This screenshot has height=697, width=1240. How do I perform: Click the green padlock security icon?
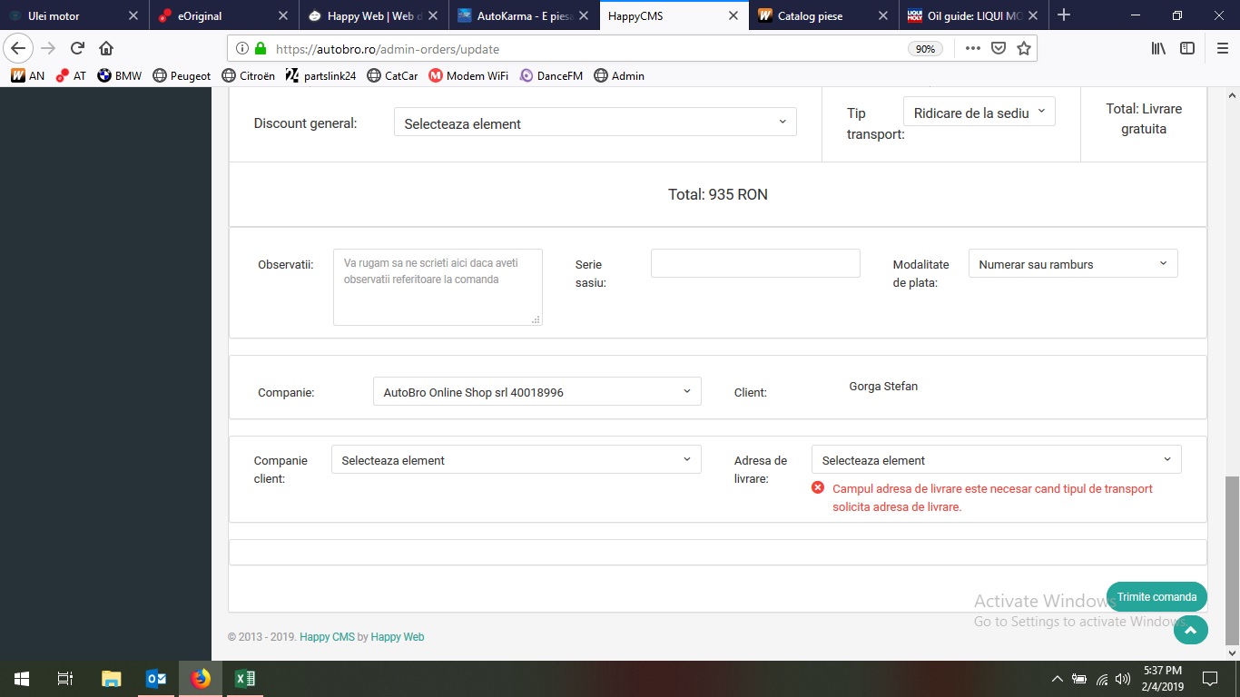(261, 49)
